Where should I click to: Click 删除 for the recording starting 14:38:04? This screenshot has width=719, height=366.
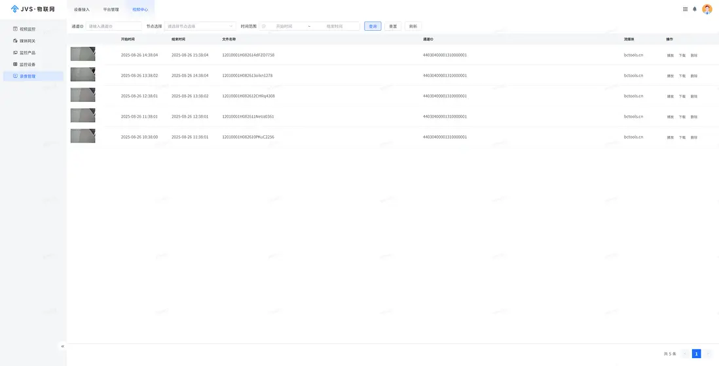tap(694, 56)
